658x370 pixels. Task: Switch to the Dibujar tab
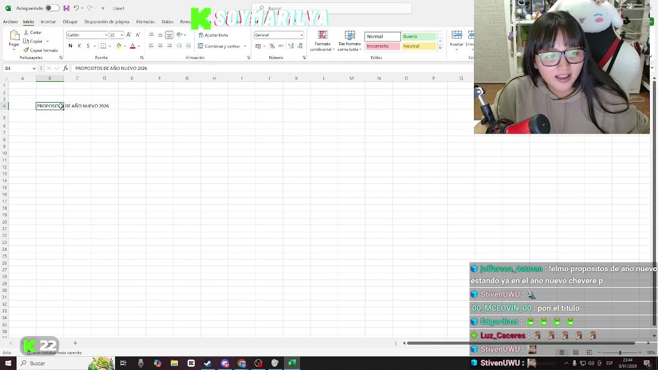pyautogui.click(x=70, y=22)
